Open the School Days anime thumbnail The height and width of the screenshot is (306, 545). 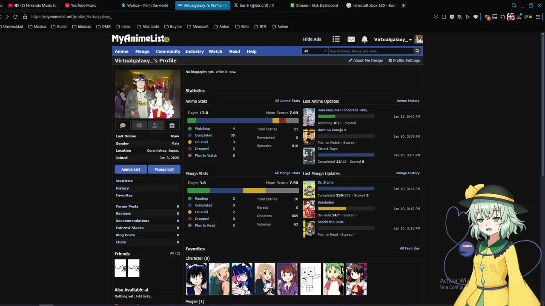[x=309, y=156]
